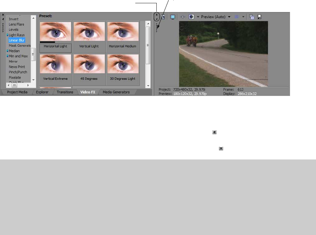316x235 pixels.
Task: Open the Video Output FX button
Action: point(183,17)
